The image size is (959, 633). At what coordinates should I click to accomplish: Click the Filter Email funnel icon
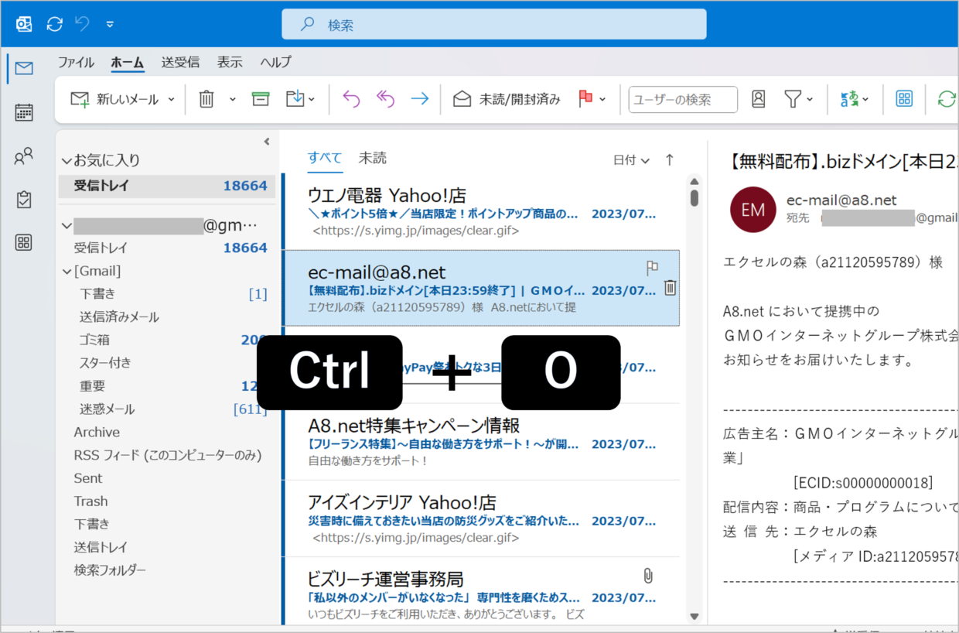tap(792, 99)
